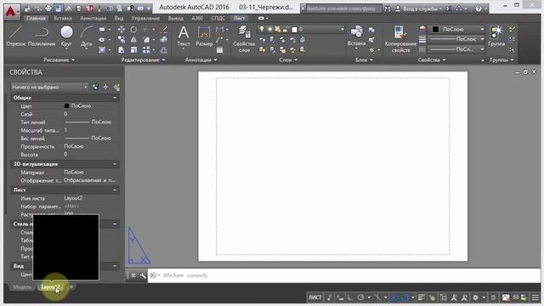This screenshot has height=306, width=544.
Task: Select the Полилиния polyline tool
Action: [42, 37]
